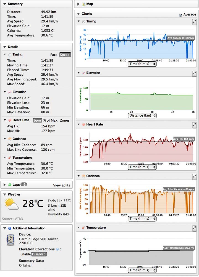Open Temperature chart Time (h:m:s) dropdown
Viewport: 199px width, 277px height.
point(142,270)
